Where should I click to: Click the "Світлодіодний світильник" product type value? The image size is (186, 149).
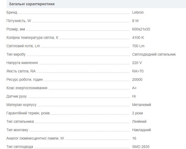tap(154, 54)
